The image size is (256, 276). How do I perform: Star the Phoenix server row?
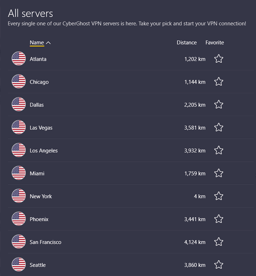pos(218,219)
